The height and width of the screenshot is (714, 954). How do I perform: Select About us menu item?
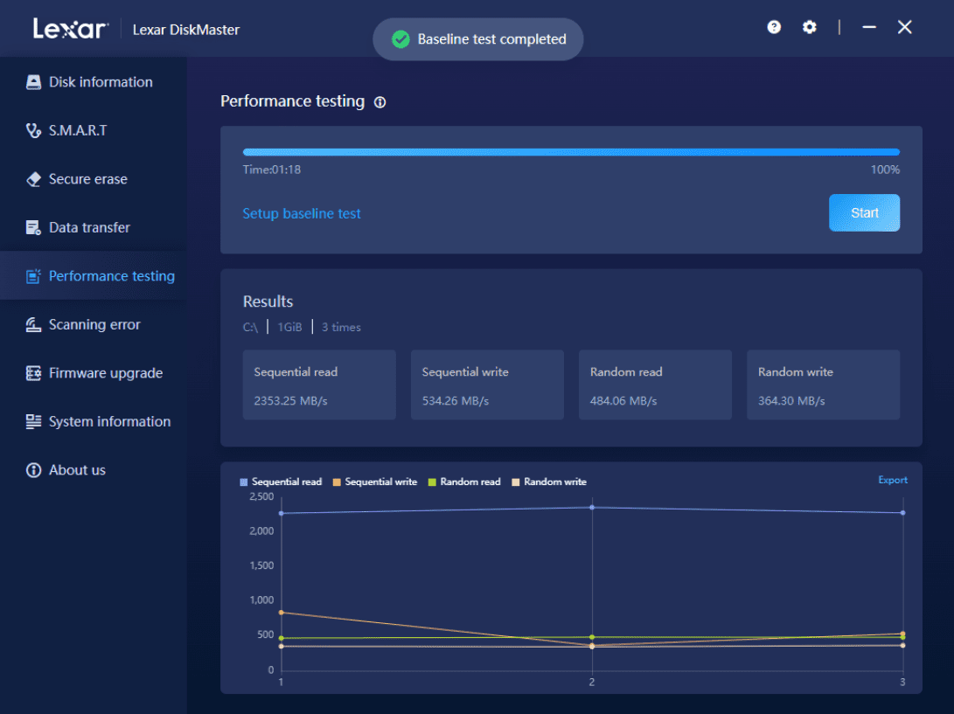pos(94,470)
